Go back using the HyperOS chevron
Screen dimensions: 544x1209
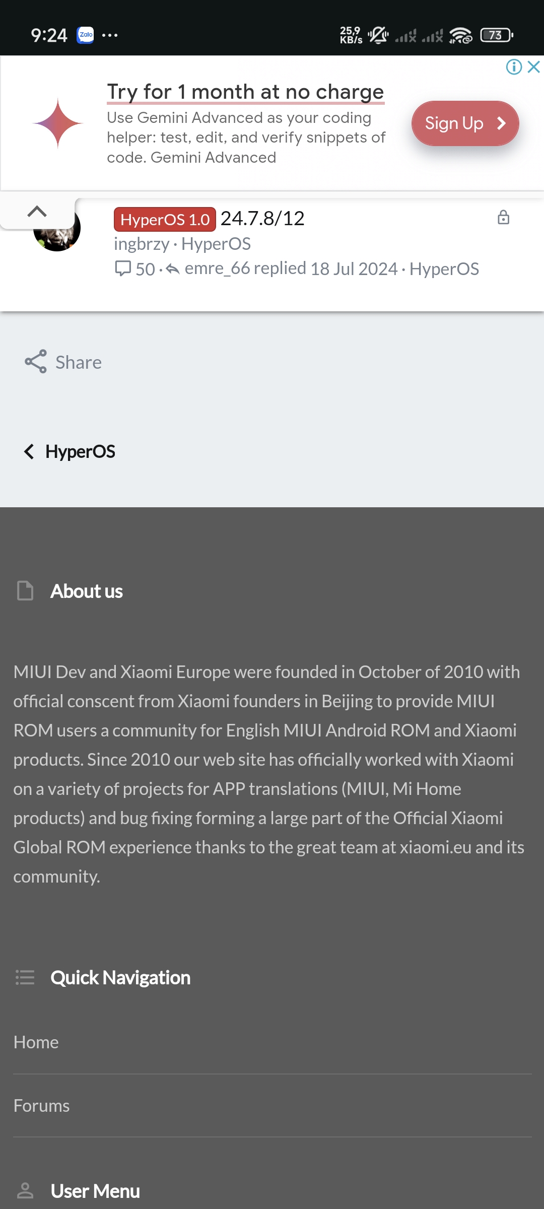[29, 452]
